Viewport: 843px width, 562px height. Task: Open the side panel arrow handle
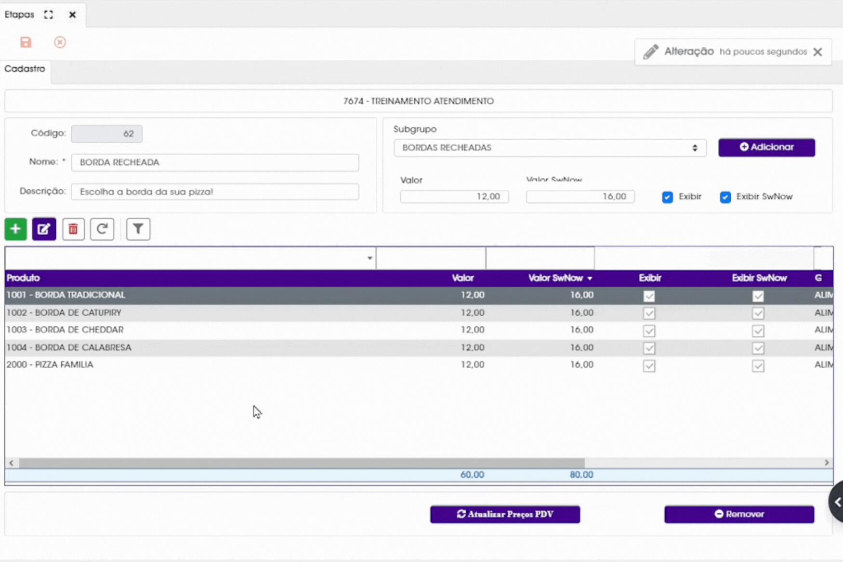click(837, 502)
